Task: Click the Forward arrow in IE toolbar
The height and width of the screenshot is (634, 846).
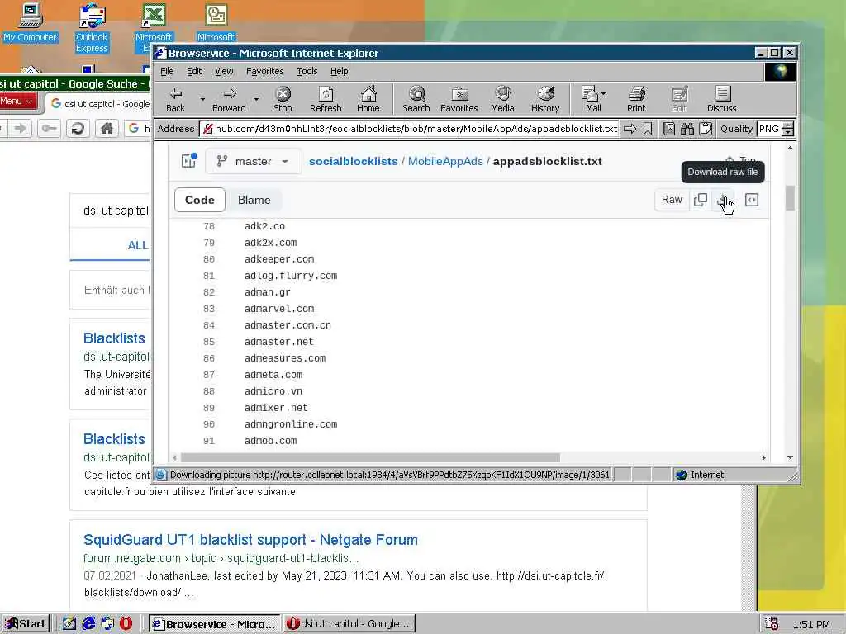Action: pyautogui.click(x=229, y=100)
